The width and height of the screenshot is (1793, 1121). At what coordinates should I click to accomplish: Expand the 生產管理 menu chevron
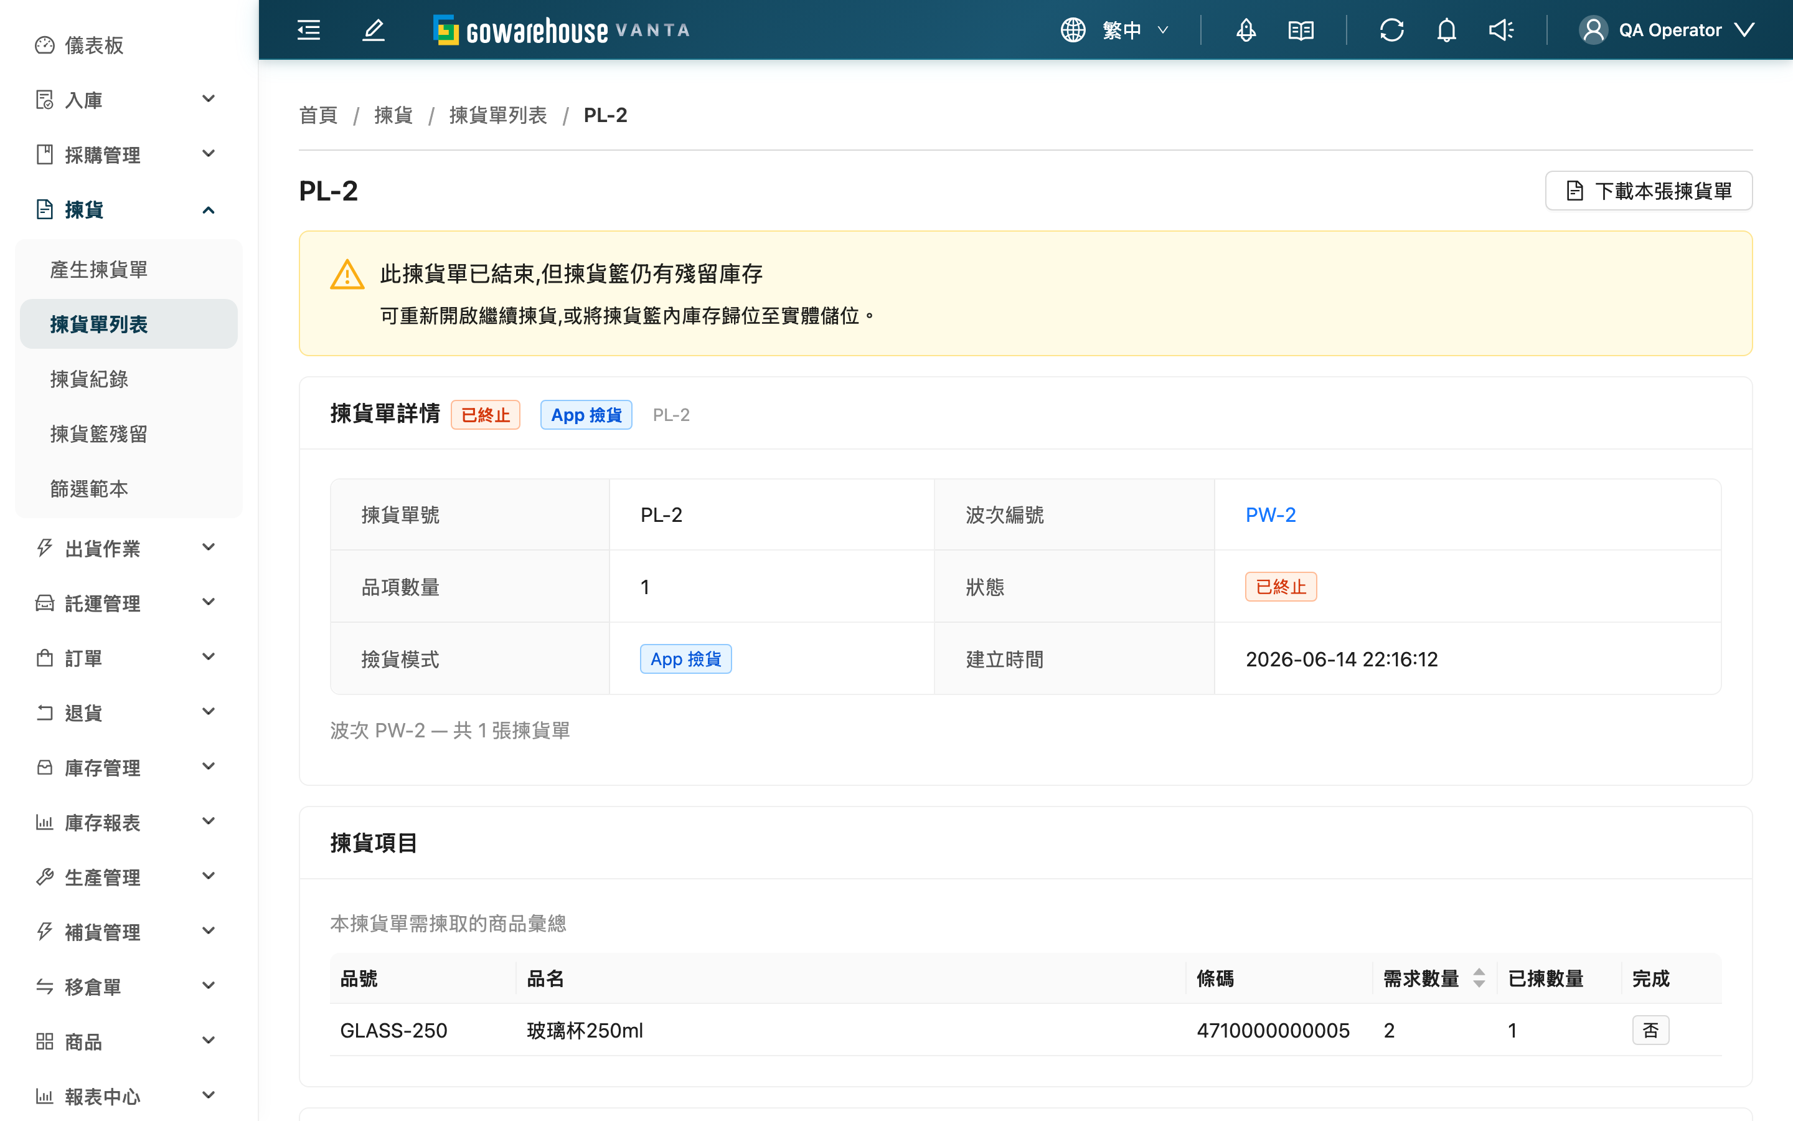coord(209,876)
